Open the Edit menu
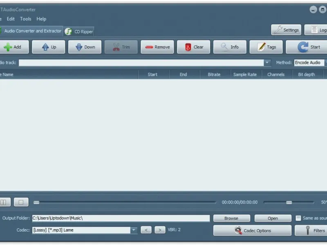 coord(11,19)
